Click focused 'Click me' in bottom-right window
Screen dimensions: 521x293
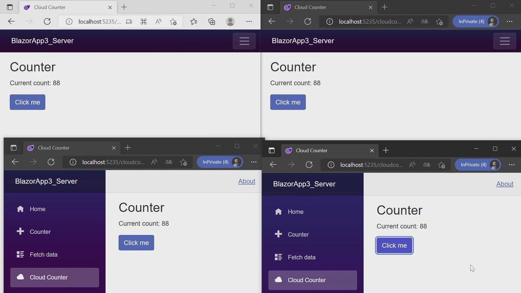tap(395, 246)
